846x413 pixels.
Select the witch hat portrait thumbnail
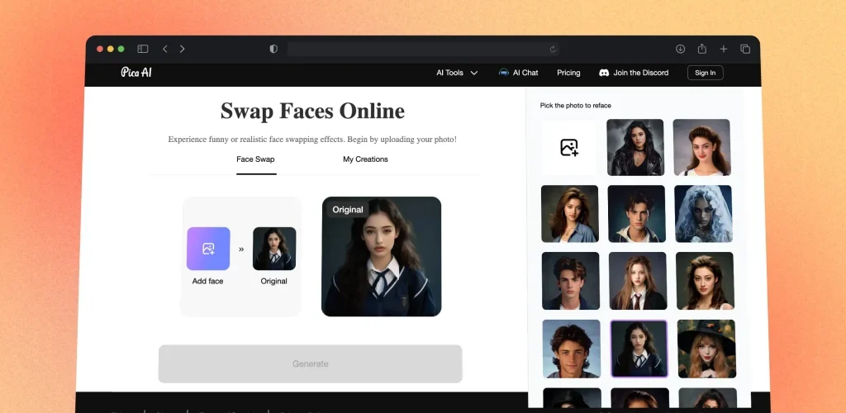[706, 349]
